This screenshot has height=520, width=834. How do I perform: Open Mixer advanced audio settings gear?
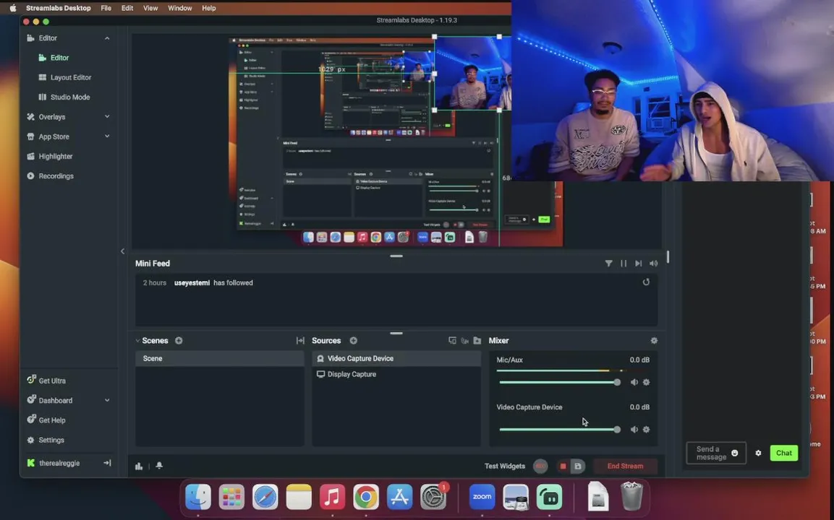coord(654,340)
